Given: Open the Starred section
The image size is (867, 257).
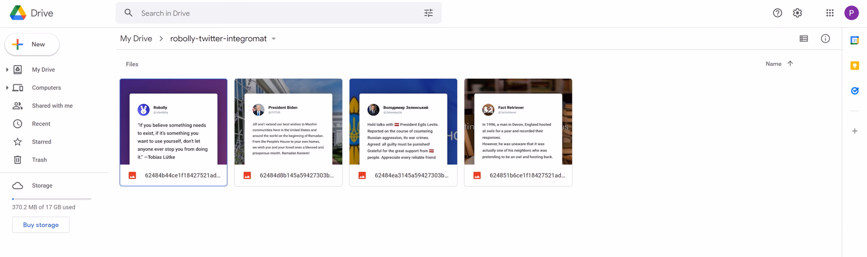Looking at the screenshot, I should click(x=41, y=142).
